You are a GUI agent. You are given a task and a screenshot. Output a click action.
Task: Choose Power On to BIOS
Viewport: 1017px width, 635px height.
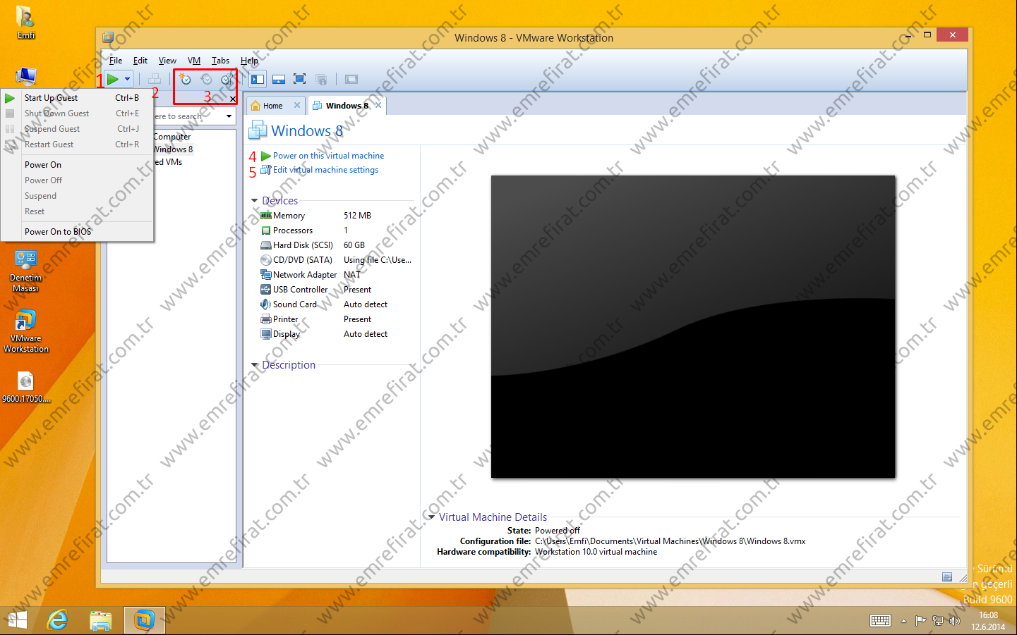[58, 232]
